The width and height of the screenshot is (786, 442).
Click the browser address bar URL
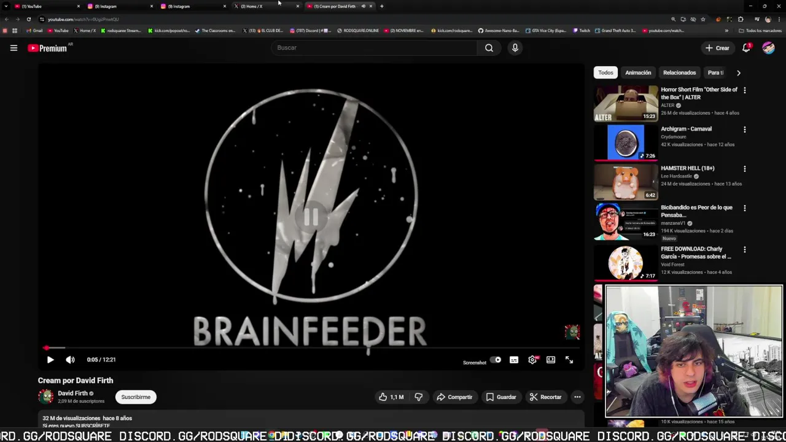(x=83, y=19)
